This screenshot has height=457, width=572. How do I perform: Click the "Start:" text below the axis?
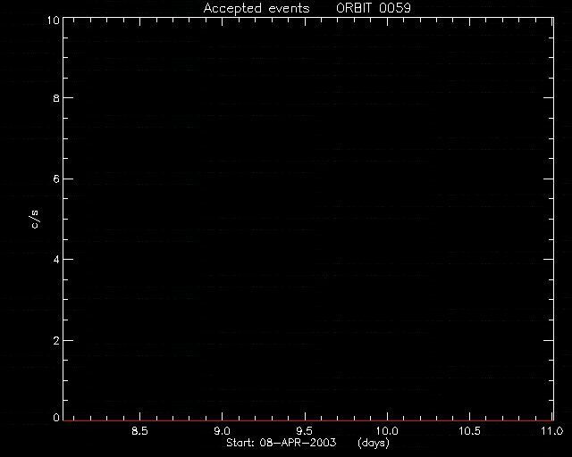pos(240,443)
